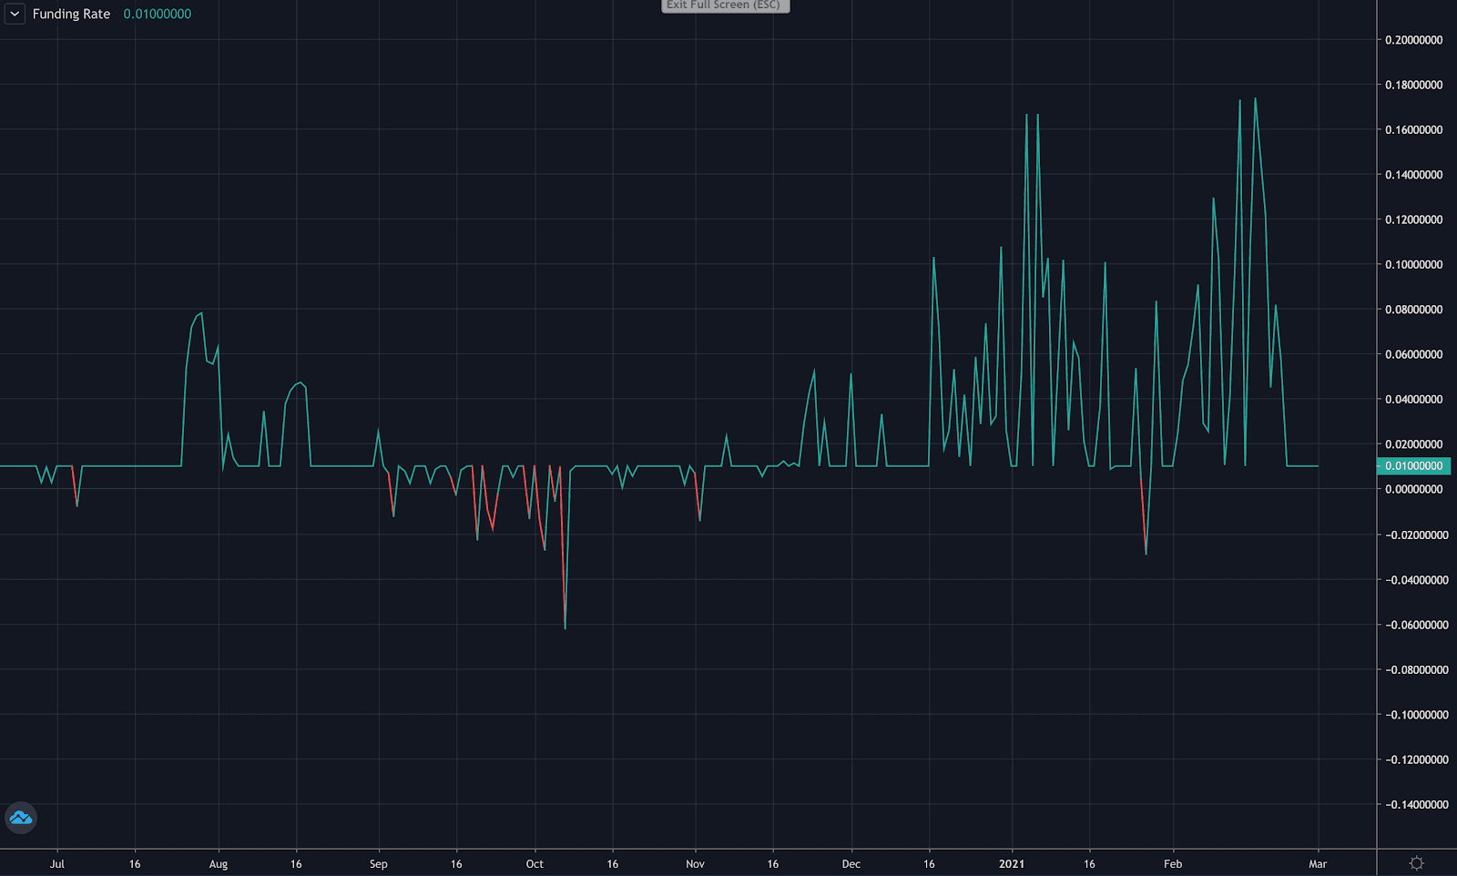
Task: Click the Aug label on time axis
Action: click(x=219, y=863)
